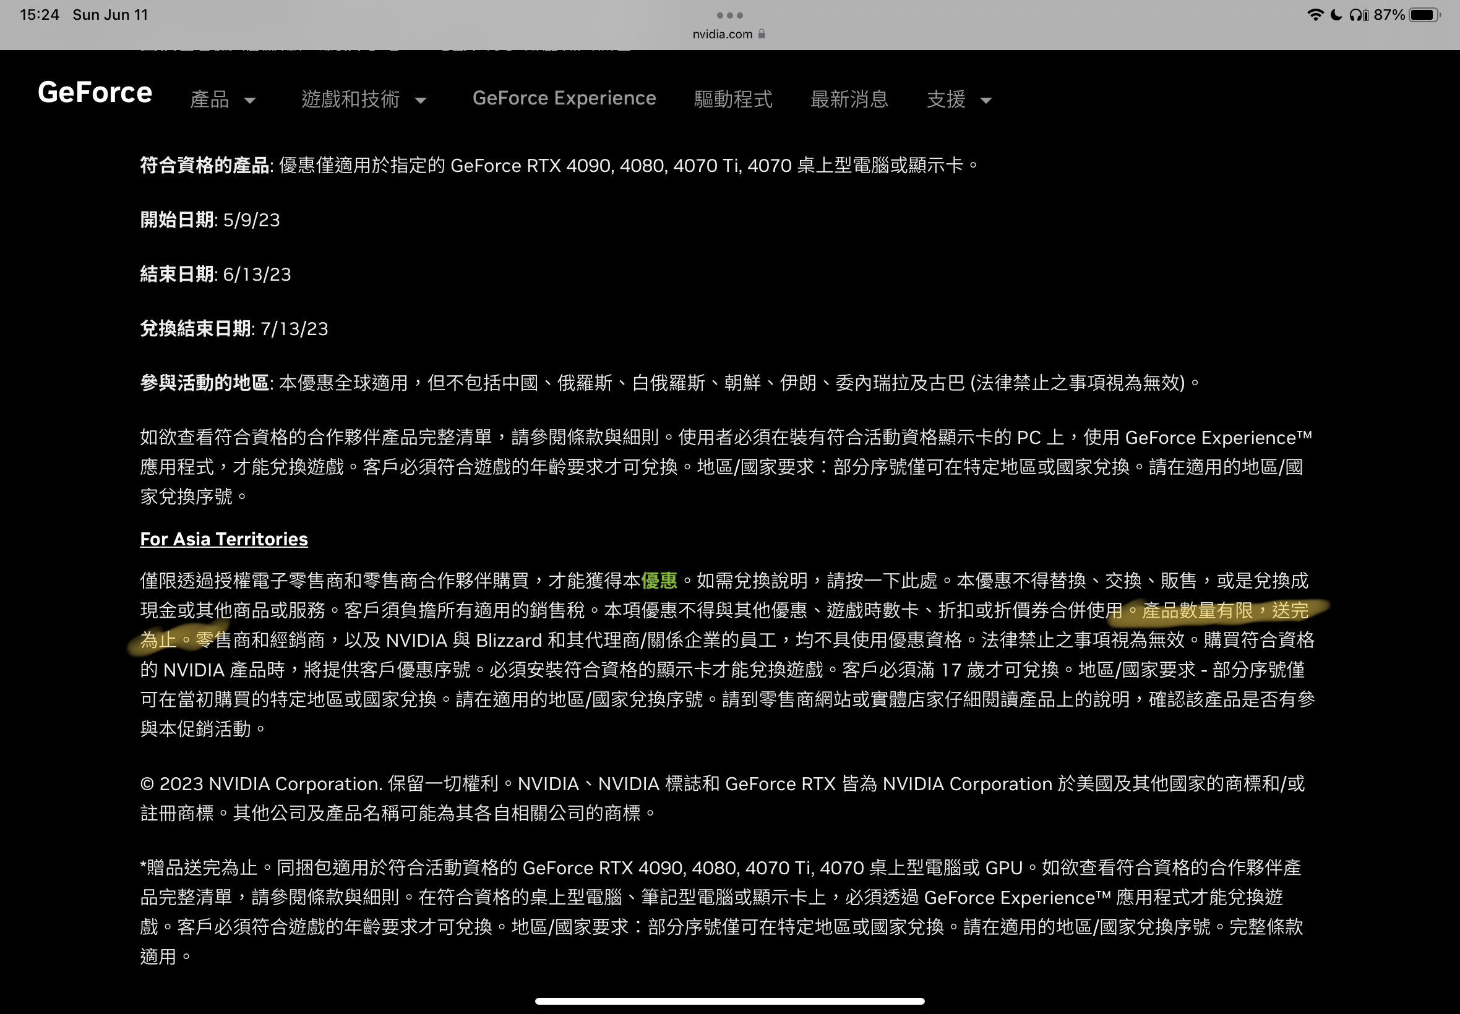Expand the 產品 dropdown arrow

250,100
